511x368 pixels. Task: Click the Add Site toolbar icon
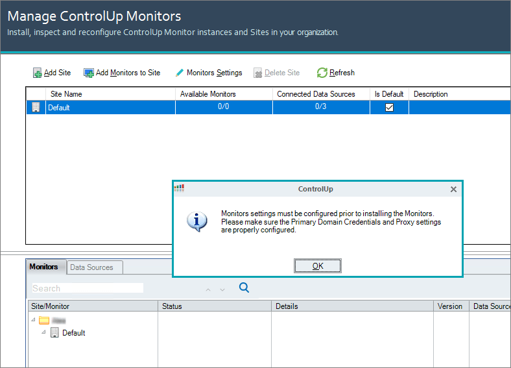38,73
